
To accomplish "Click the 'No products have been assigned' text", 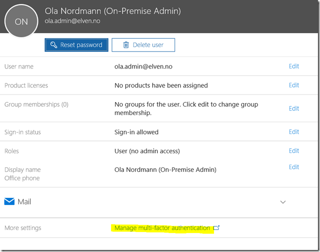I will point(161,85).
